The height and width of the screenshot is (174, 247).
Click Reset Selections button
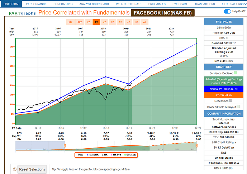32,169
